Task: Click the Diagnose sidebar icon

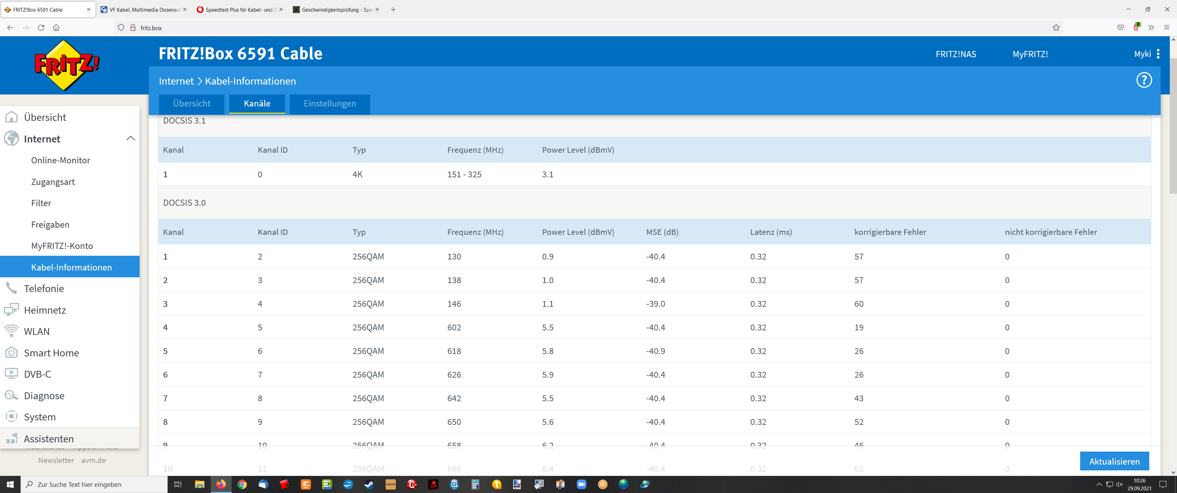Action: [x=11, y=395]
